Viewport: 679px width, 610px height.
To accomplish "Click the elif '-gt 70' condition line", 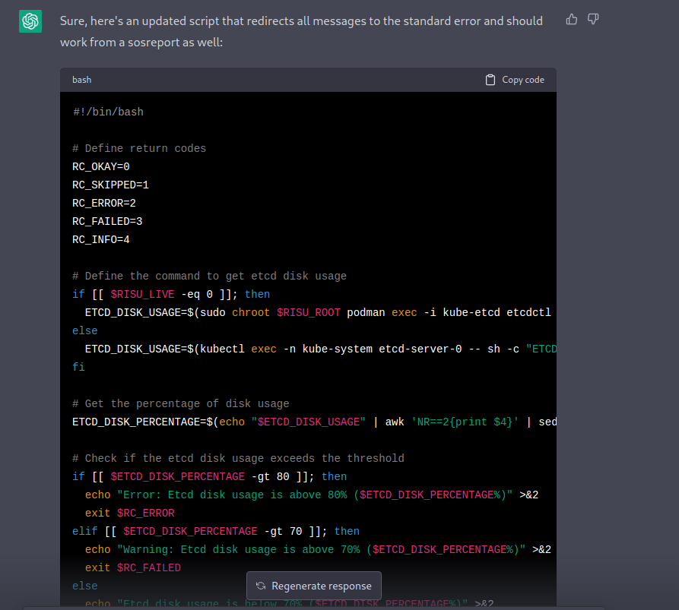I will 216,531.
